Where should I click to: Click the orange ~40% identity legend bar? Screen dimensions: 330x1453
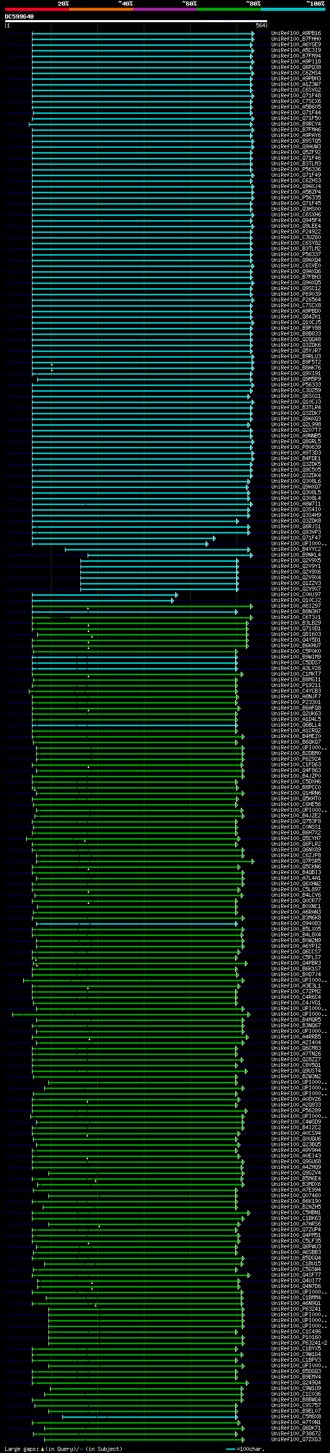coord(101,10)
